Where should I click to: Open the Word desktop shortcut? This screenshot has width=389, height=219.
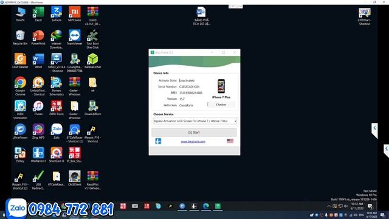click(x=38, y=61)
